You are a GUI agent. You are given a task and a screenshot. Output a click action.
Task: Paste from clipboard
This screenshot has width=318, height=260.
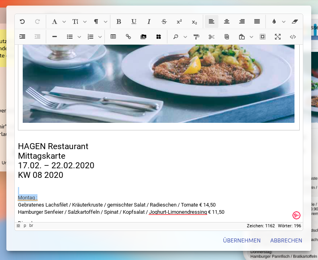click(x=241, y=37)
